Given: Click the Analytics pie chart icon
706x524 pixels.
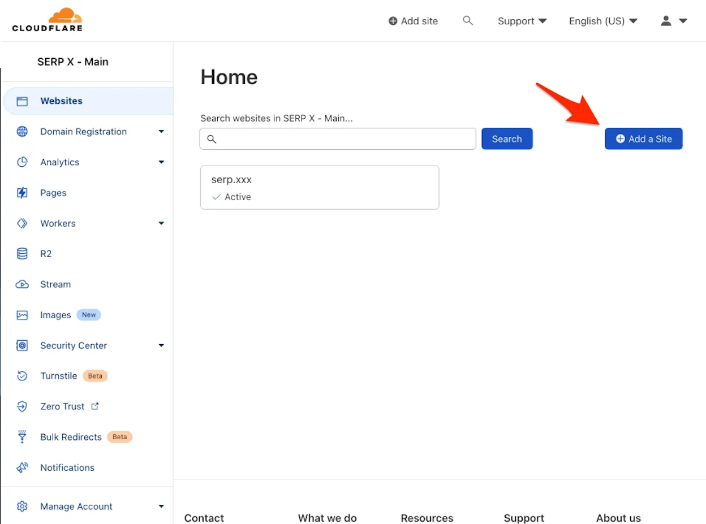Looking at the screenshot, I should point(22,162).
